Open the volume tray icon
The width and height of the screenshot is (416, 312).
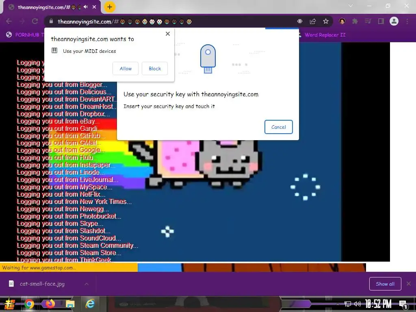click(357, 304)
